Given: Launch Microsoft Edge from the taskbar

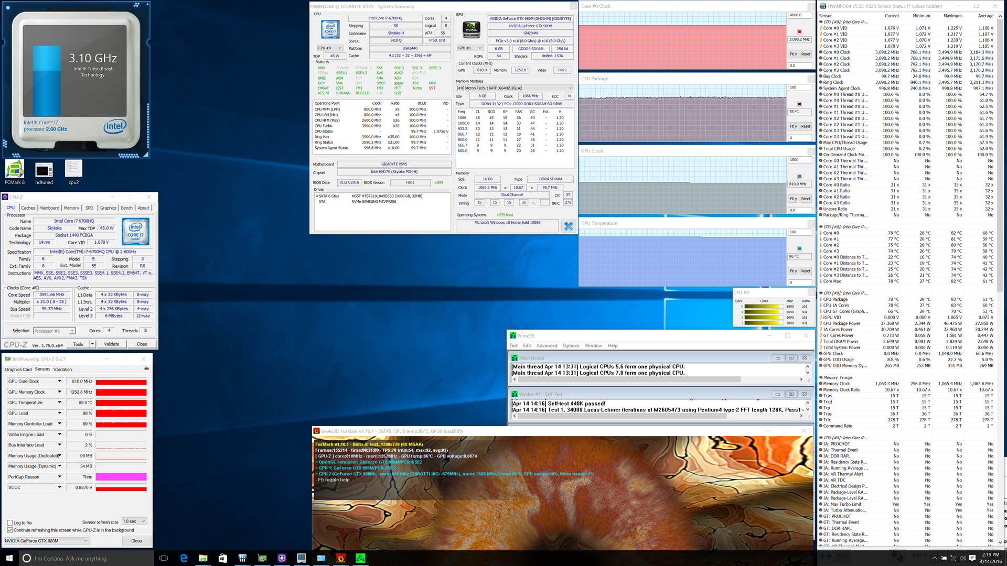Looking at the screenshot, I should point(184,558).
